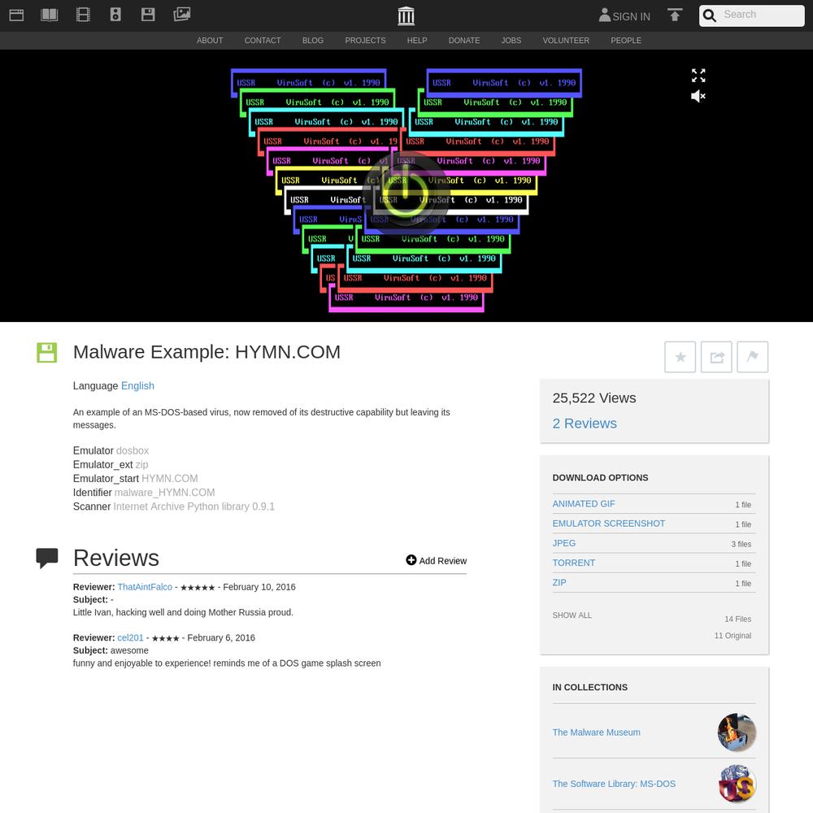Open the Audio speaker icon in top bar
Screen dimensions: 813x813
point(115,15)
